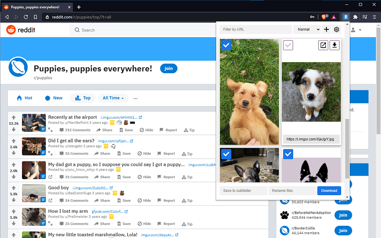Image resolution: width=381 pixels, height=238 pixels.
Task: Open the browser hamburger menu
Action: pyautogui.click(x=374, y=17)
